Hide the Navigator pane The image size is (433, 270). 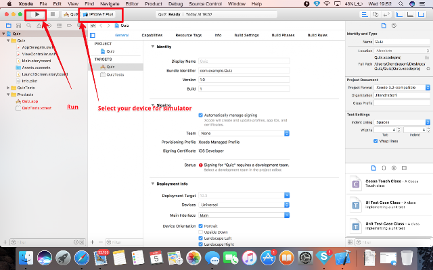[399, 14]
